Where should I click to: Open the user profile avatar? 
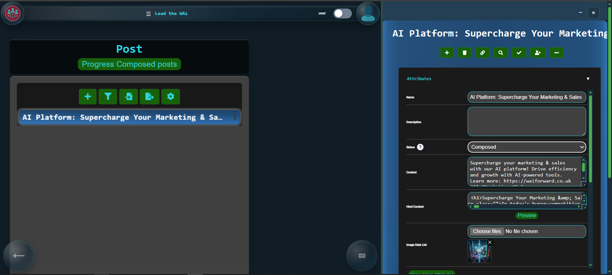368,13
